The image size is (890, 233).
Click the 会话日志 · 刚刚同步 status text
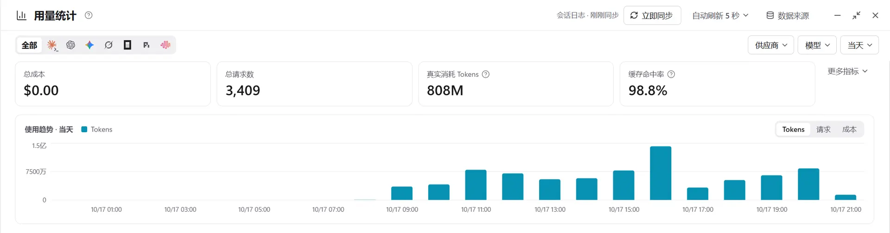(x=587, y=15)
